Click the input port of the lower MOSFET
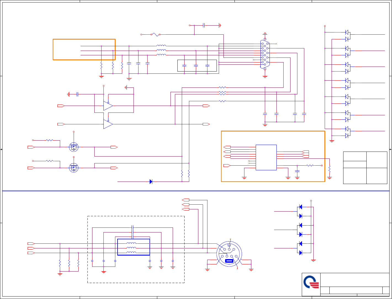The image size is (392, 299). (31, 168)
